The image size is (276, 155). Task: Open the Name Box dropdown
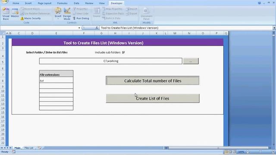79,28
